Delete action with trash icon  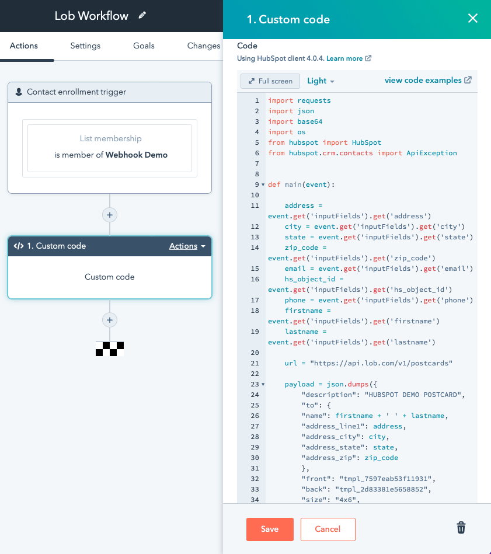(x=461, y=528)
